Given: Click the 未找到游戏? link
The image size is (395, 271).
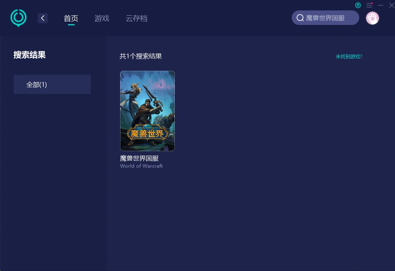Looking at the screenshot, I should point(349,56).
